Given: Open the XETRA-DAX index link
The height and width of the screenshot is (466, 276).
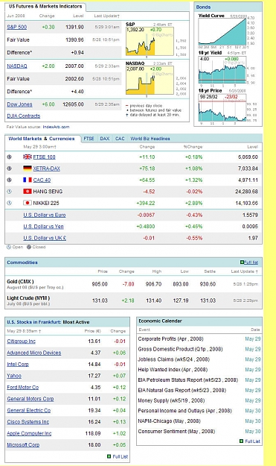Looking at the screenshot, I should click(47, 169).
